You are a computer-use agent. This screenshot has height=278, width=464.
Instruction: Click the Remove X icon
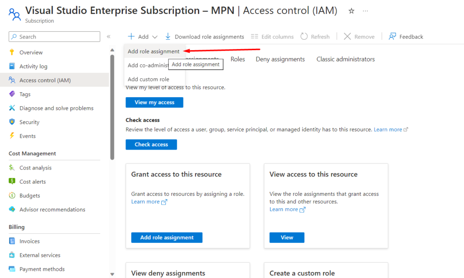pyautogui.click(x=348, y=37)
